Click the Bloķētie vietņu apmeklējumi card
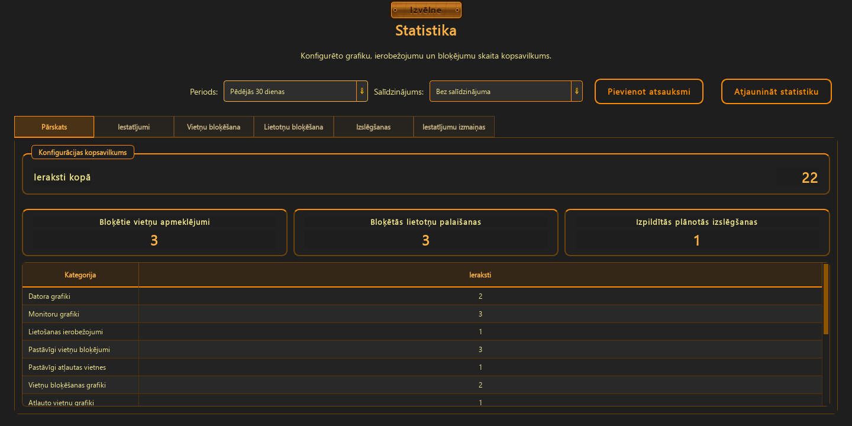The width and height of the screenshot is (852, 426). (x=154, y=233)
